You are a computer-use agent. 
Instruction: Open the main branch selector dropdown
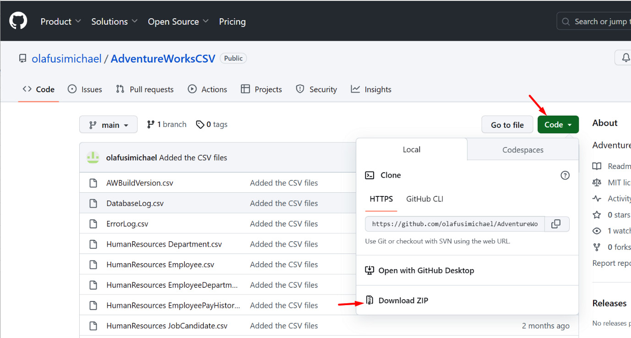pos(109,124)
